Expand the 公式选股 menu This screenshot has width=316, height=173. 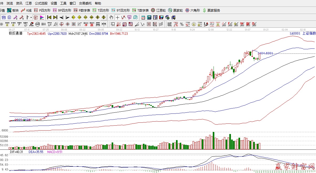41,3
